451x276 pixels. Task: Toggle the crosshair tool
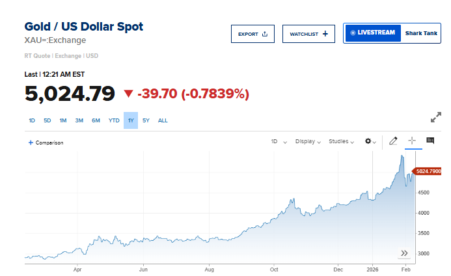pos(411,141)
